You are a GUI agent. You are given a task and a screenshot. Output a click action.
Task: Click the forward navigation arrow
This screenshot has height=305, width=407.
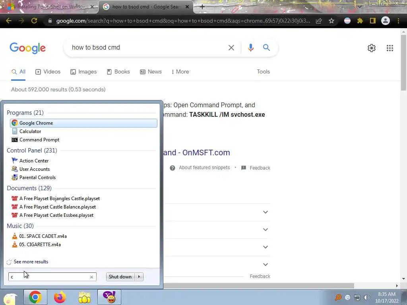coord(21,21)
